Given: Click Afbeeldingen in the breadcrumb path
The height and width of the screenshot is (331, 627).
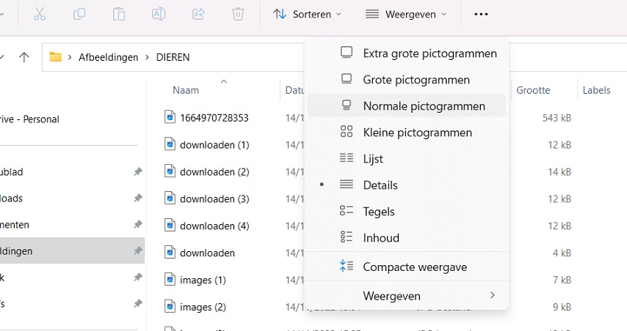Looking at the screenshot, I should 108,57.
